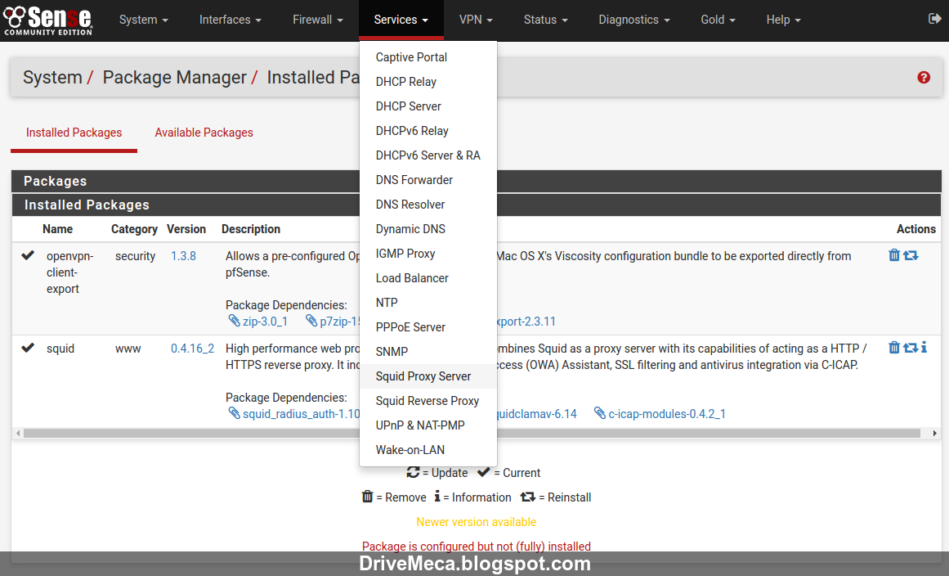The image size is (949, 576).
Task: Open the Interfaces dropdown menu
Action: coord(231,20)
